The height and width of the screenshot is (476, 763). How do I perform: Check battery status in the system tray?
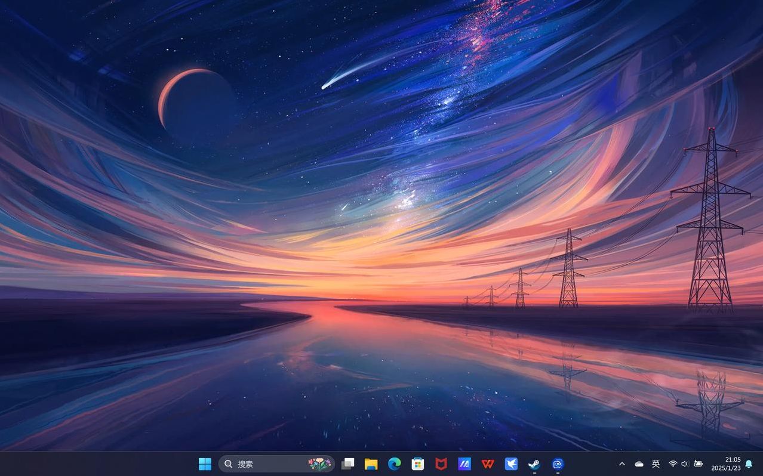pos(698,463)
